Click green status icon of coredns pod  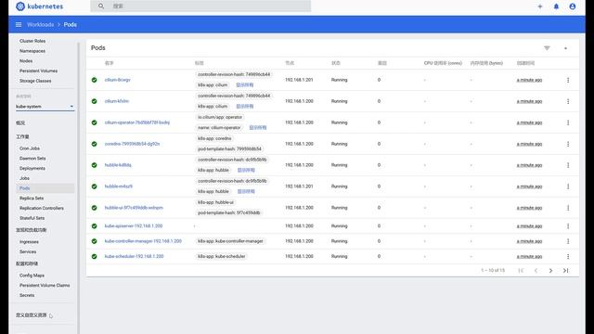coord(95,144)
